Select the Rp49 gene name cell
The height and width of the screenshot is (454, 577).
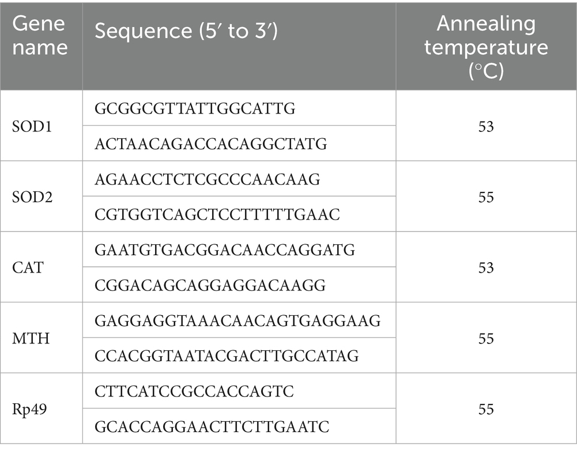29,409
